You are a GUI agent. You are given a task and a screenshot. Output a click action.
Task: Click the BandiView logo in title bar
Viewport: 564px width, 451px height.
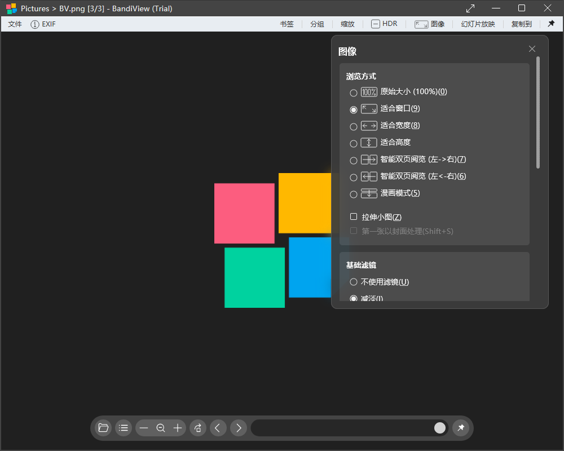point(11,8)
